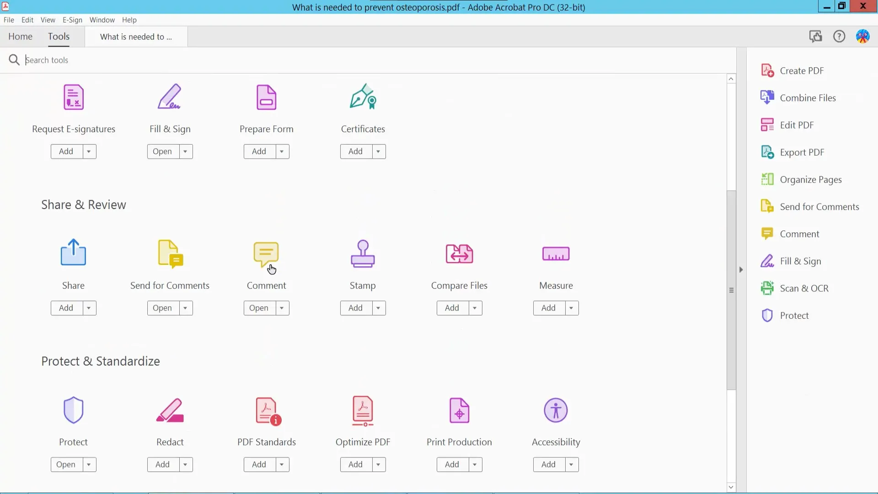
Task: Select the Home tab
Action: pos(20,36)
